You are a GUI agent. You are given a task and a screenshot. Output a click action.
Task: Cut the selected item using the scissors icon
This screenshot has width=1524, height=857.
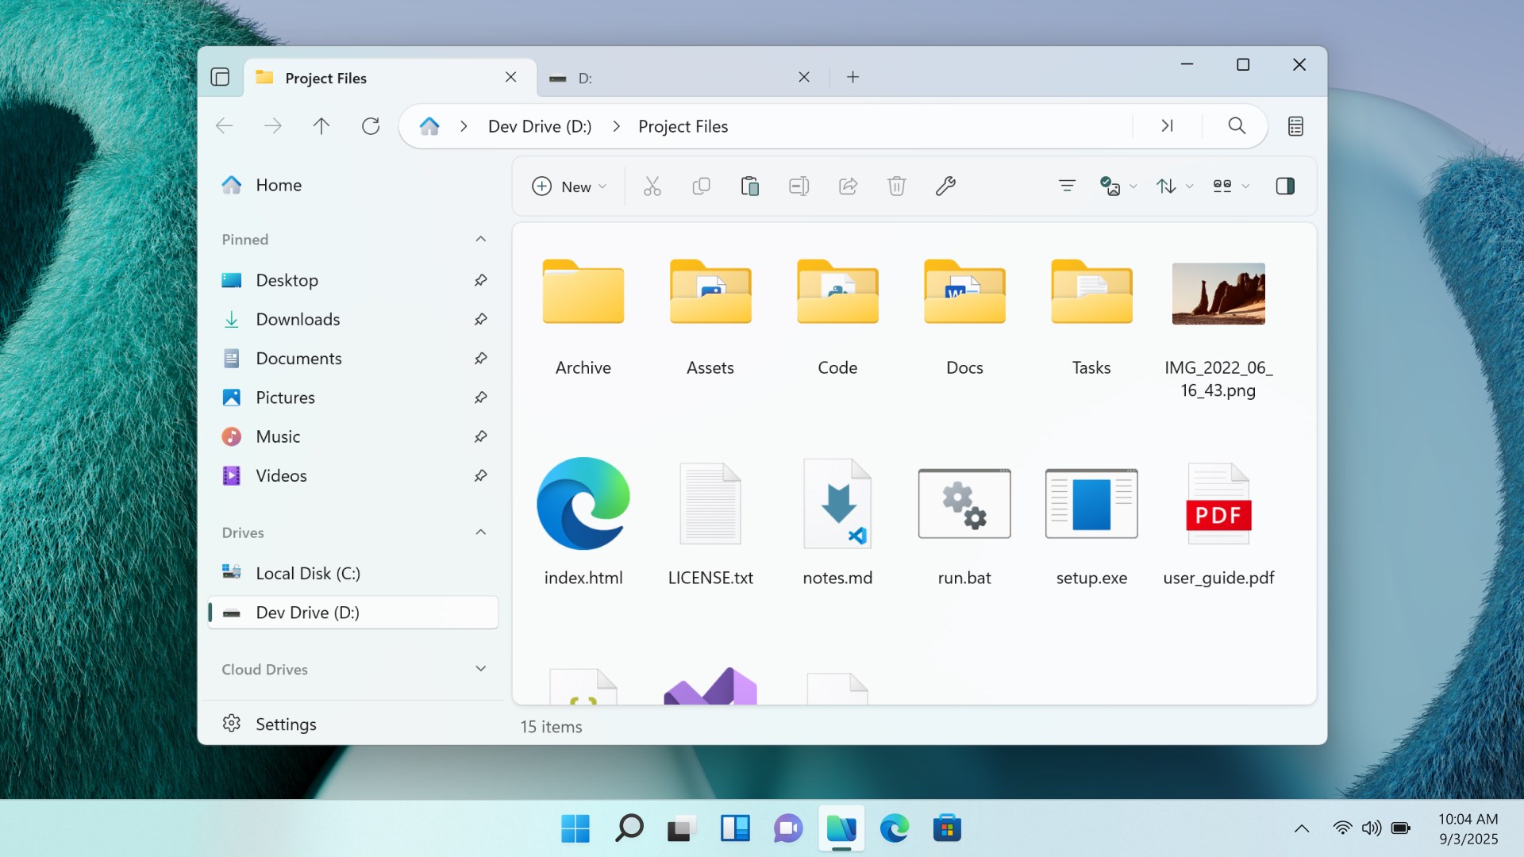[x=652, y=186]
